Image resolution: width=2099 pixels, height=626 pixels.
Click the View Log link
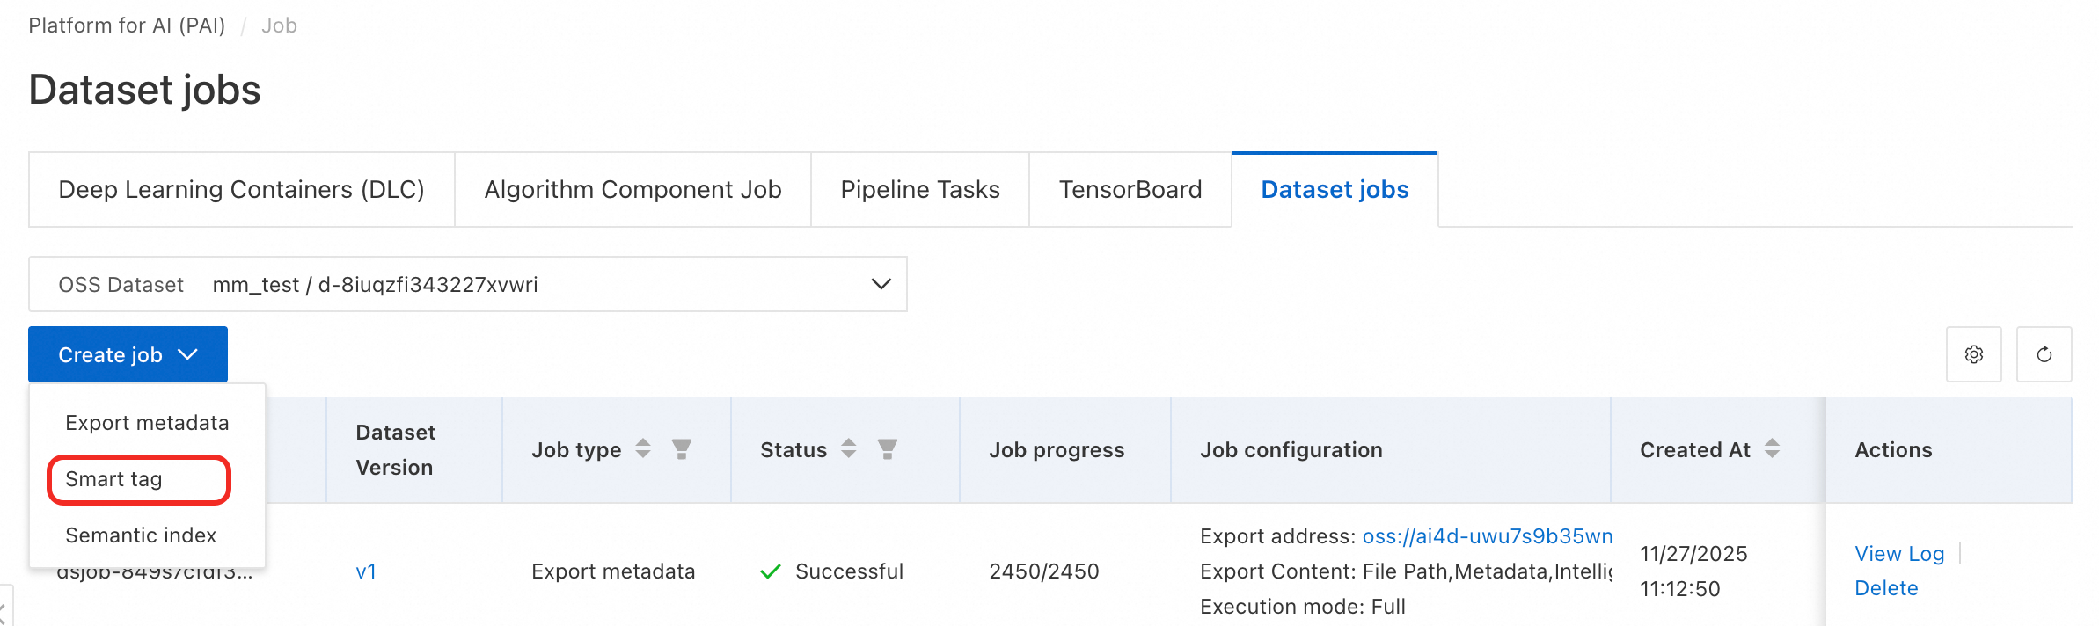pos(1899,554)
